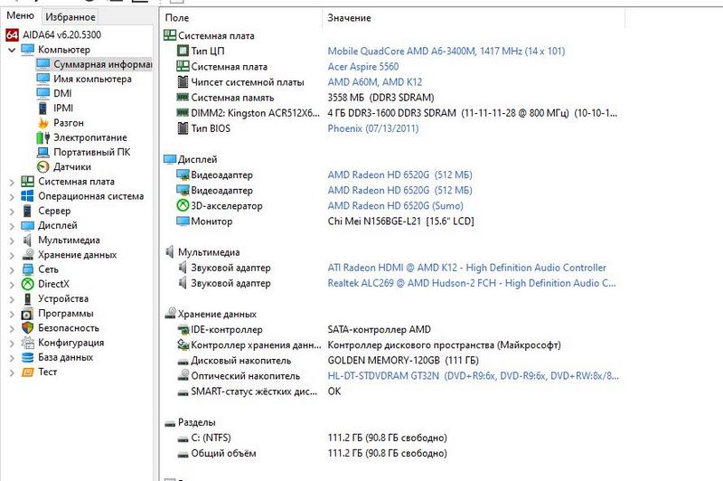Click the Мультимедиа speaker icon in tree
Image resolution: width=723 pixels, height=481 pixels.
(27, 240)
